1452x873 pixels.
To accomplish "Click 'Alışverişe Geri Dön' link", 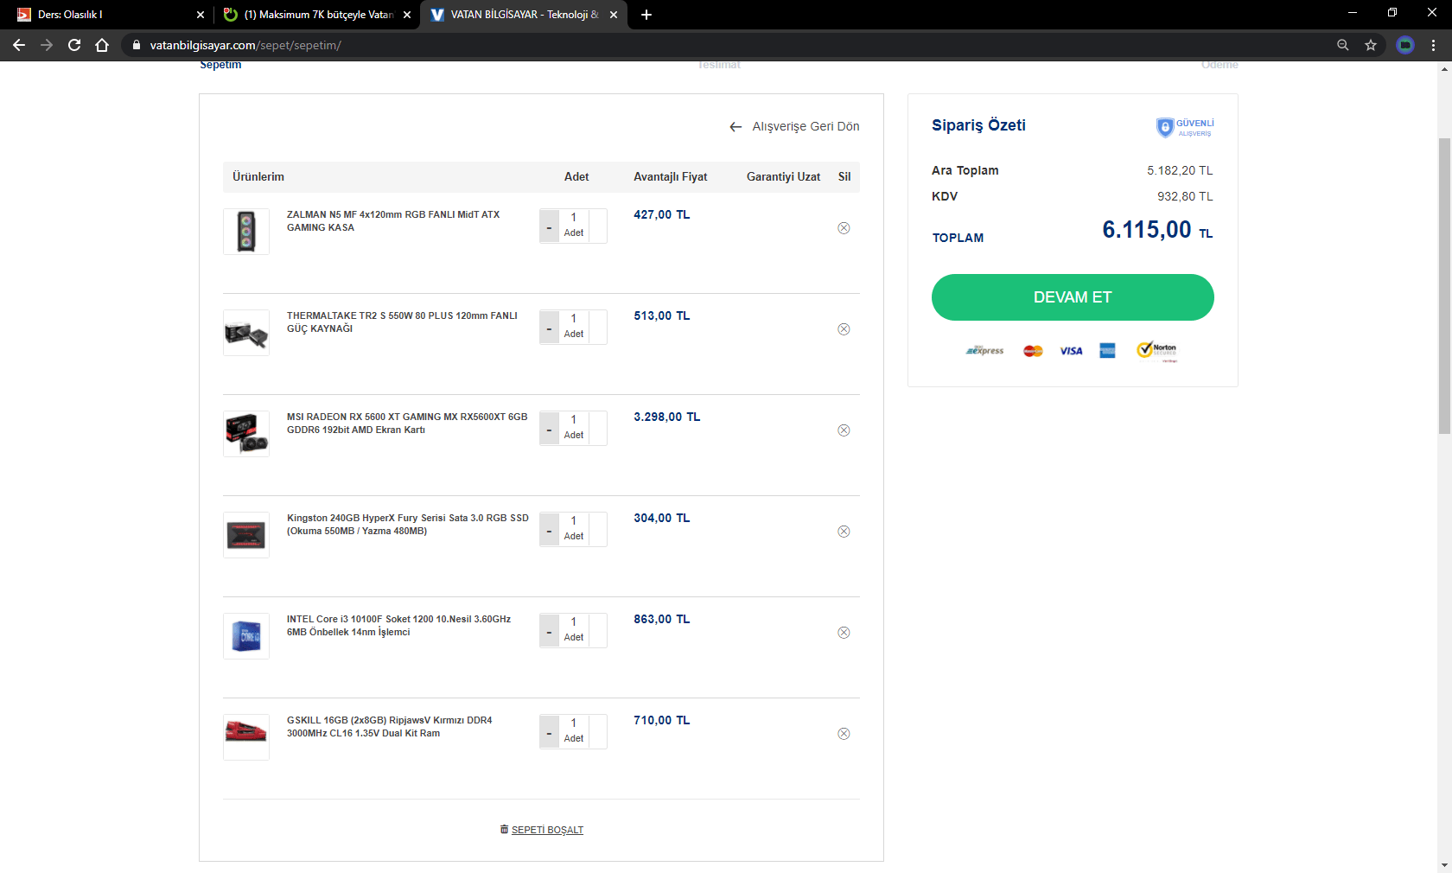I will click(x=794, y=126).
